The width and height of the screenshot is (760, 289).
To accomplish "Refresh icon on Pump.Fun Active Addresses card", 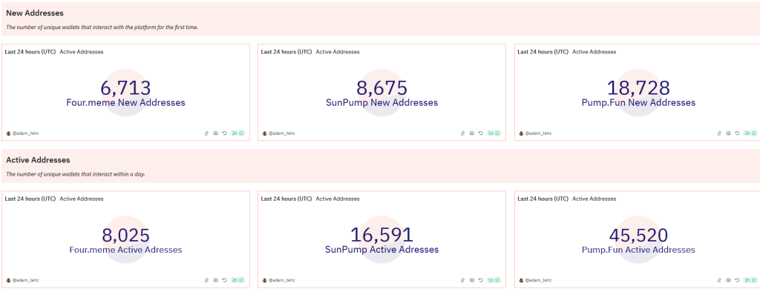I will pyautogui.click(x=737, y=280).
